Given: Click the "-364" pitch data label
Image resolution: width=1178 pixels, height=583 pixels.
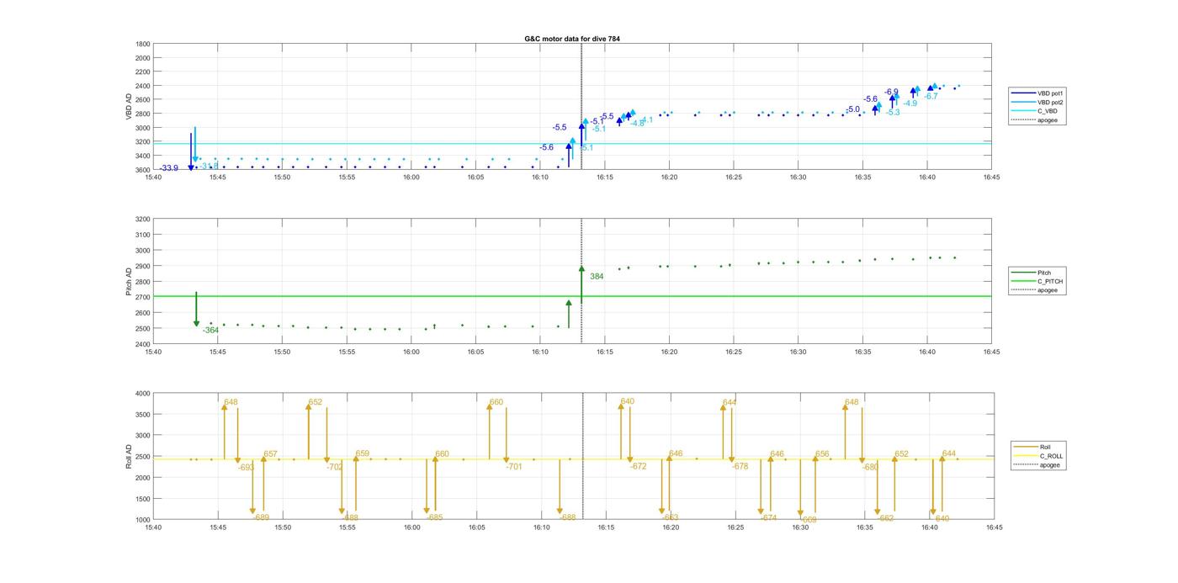Looking at the screenshot, I should pos(210,330).
